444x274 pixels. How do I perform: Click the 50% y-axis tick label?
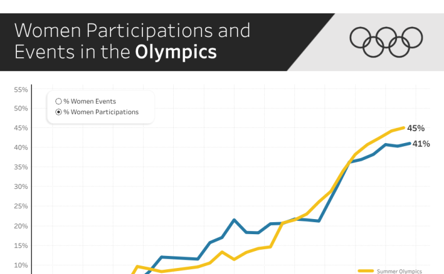21,109
